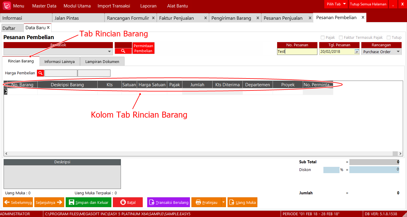Screen dimensions: 407x217
Task: Click the Harga Pembelian lookup magnifier icon
Action: click(40, 73)
